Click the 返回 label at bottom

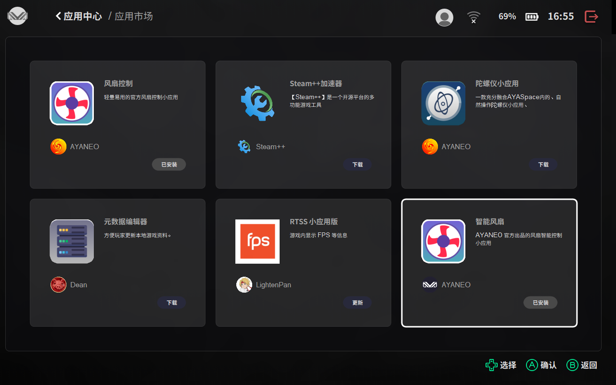(x=589, y=365)
